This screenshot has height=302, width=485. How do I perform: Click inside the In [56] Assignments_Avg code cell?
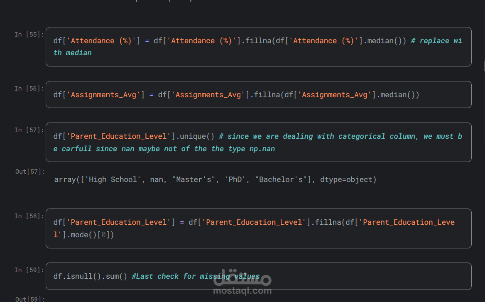(258, 95)
